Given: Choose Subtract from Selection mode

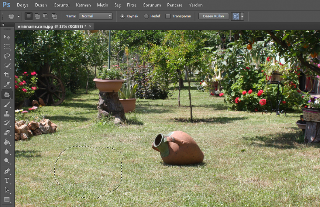Looking at the screenshot, I should click(x=46, y=16).
